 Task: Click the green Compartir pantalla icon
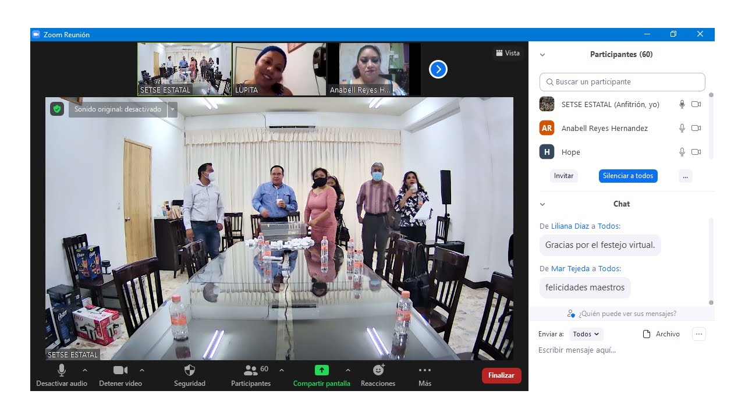click(322, 370)
